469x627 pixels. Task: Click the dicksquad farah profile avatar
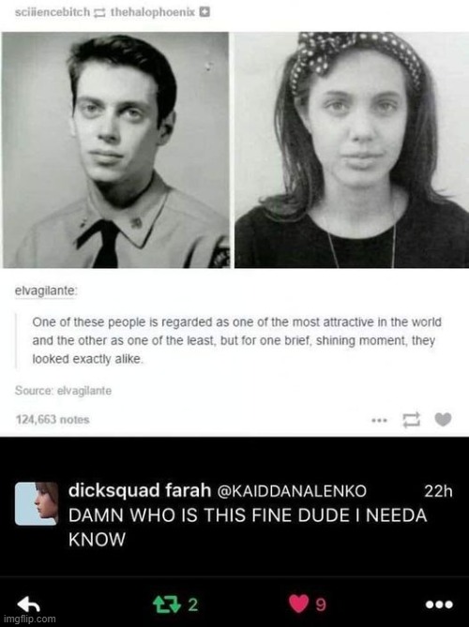[x=37, y=503]
